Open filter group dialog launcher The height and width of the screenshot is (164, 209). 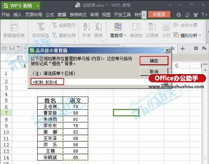tap(75, 41)
